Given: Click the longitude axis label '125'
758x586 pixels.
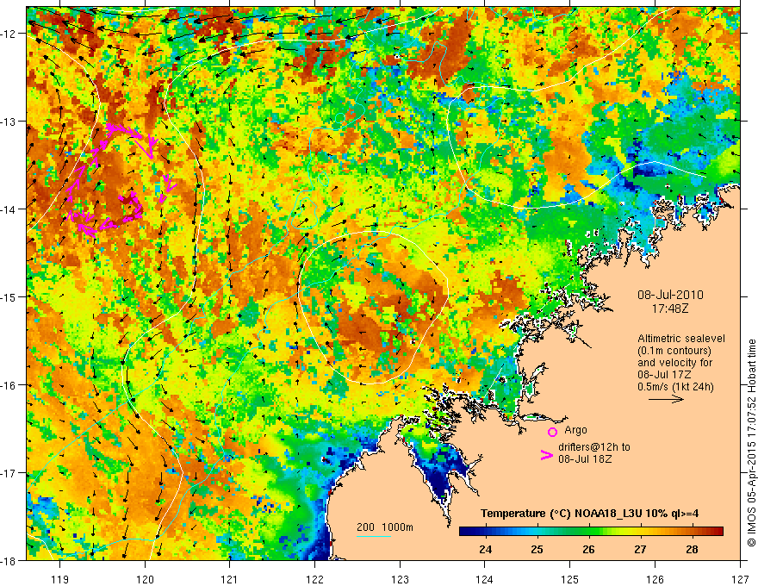Looking at the screenshot, I should (x=570, y=579).
